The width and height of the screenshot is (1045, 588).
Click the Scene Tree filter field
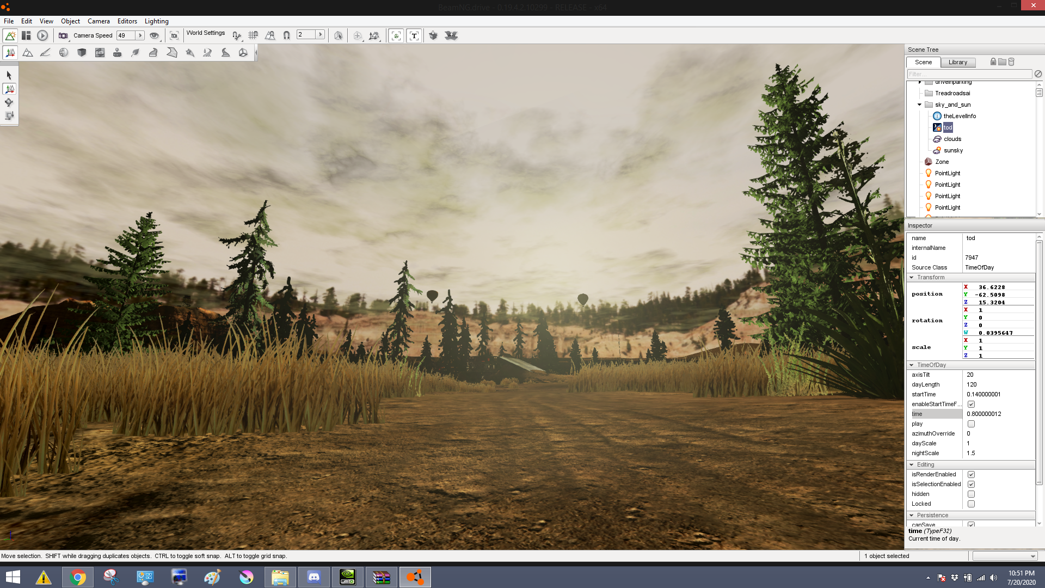[x=969, y=75]
